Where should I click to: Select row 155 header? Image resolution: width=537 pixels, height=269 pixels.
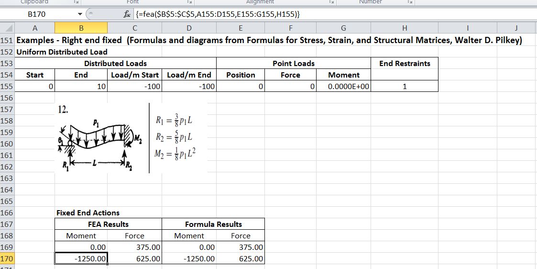8,87
